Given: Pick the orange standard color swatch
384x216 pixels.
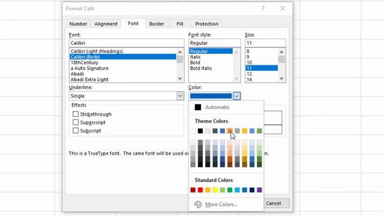Looking at the screenshot, I should [208, 190].
